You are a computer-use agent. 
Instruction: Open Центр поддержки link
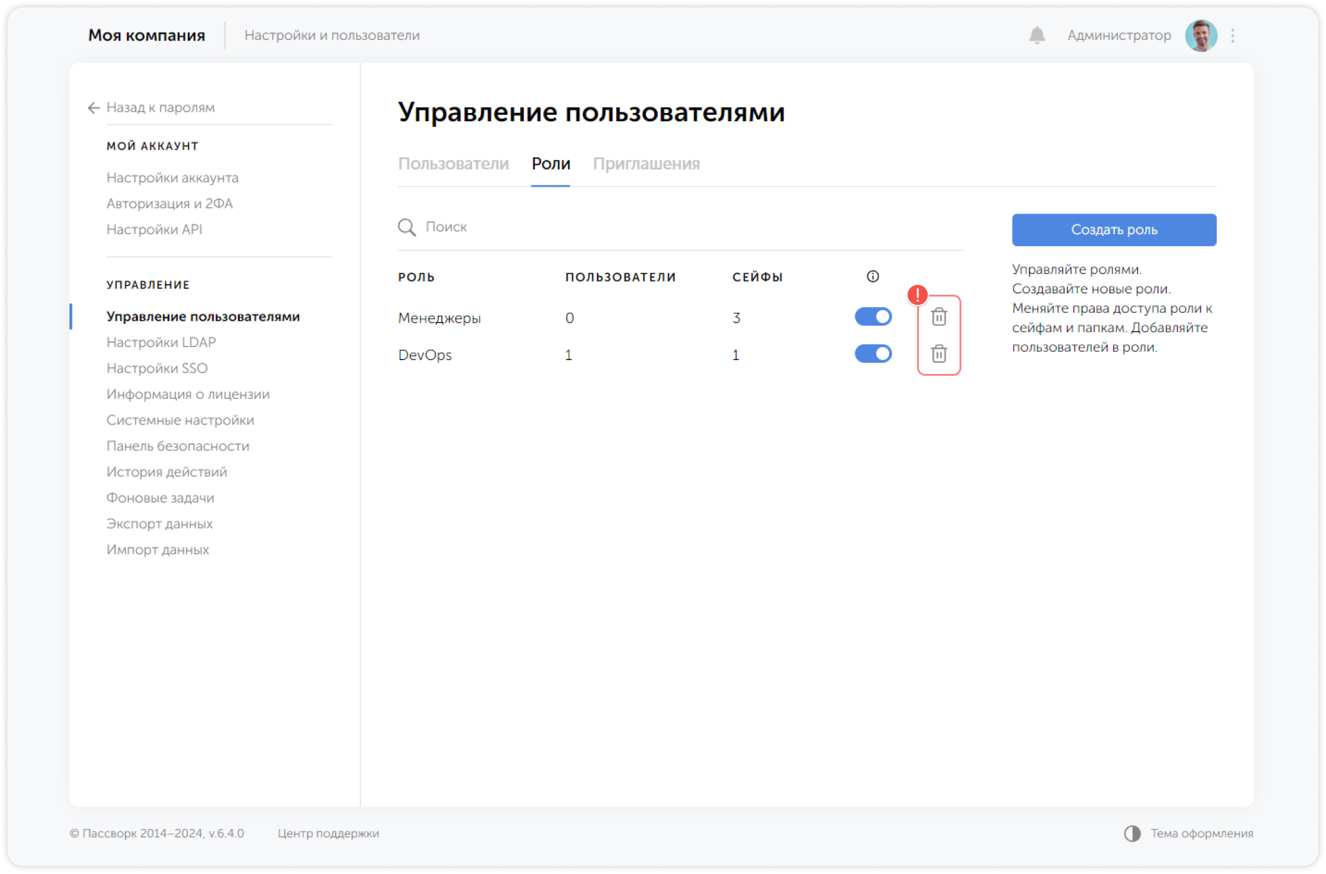click(328, 833)
